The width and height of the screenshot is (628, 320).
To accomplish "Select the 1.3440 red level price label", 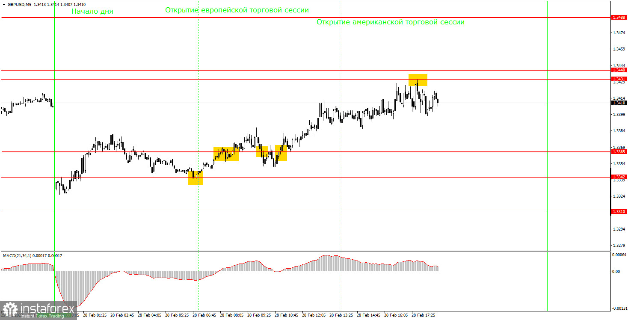I will (619, 70).
